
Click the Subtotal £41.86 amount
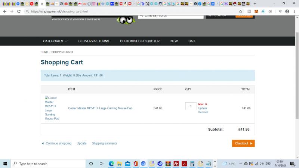click(x=244, y=129)
